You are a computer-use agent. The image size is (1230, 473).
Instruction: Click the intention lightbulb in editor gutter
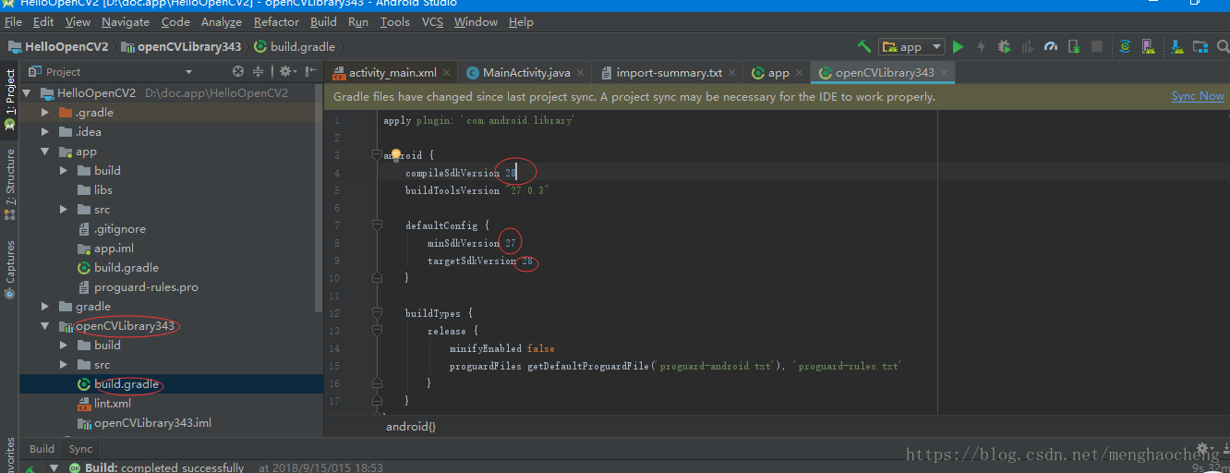click(x=395, y=154)
